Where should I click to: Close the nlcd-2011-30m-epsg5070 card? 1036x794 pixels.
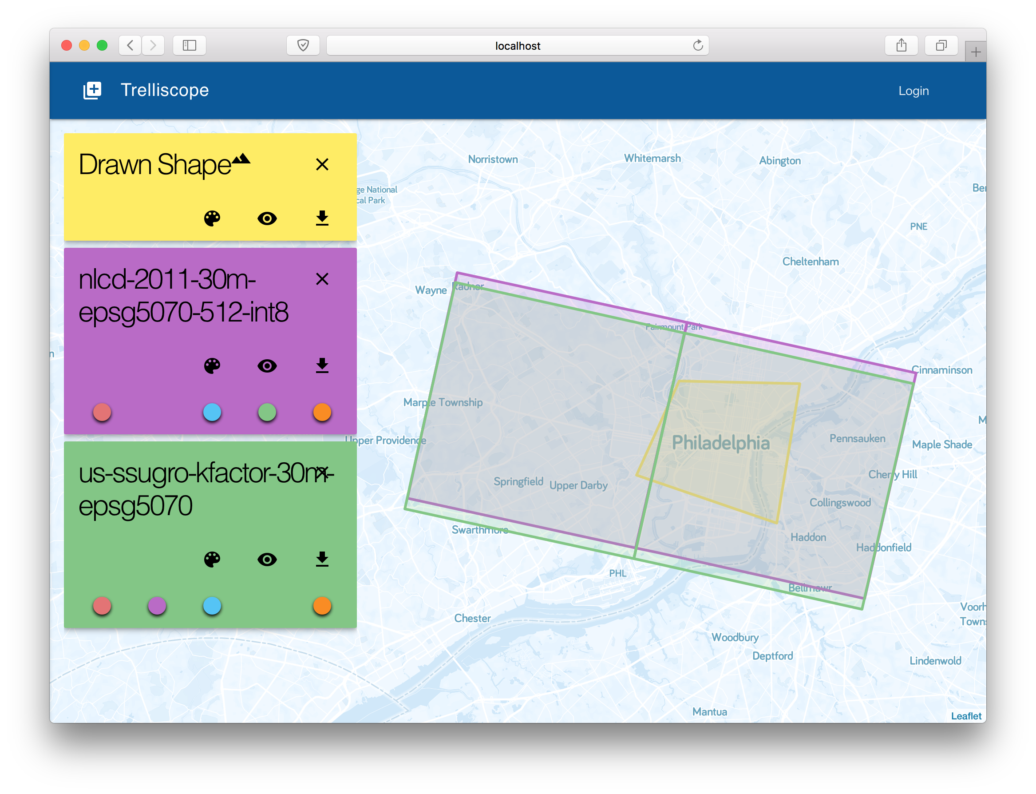pyautogui.click(x=322, y=279)
